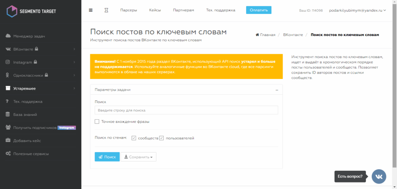Click the Одноклассники icon in sidebar
The height and width of the screenshot is (189, 397).
[x=8, y=75]
